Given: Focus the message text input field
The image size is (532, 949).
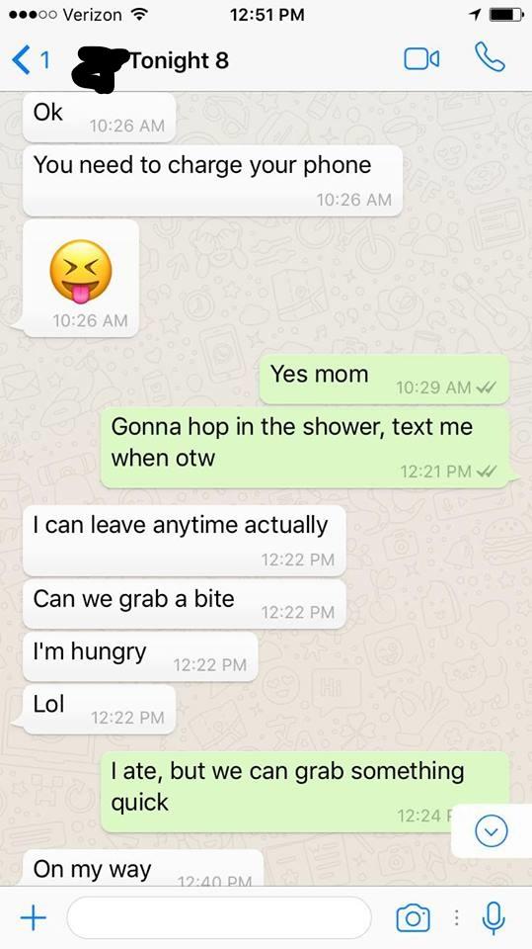Looking at the screenshot, I should 219,917.
